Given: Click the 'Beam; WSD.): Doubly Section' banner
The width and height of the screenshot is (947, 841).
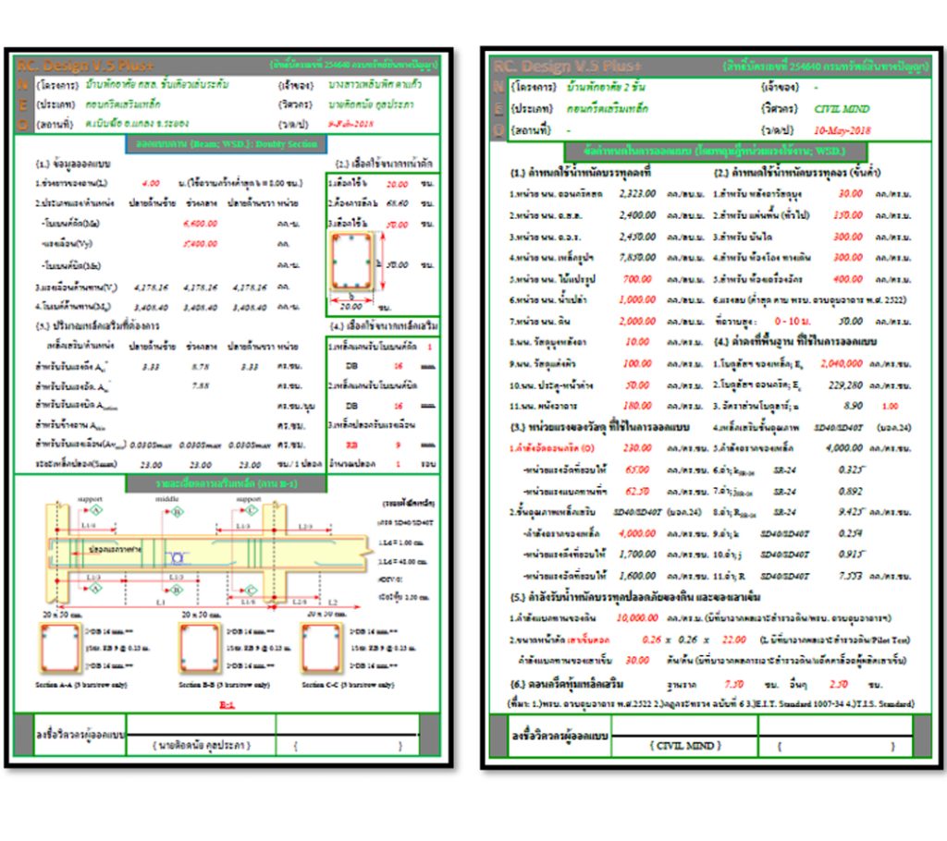Looking at the screenshot, I should (227, 144).
